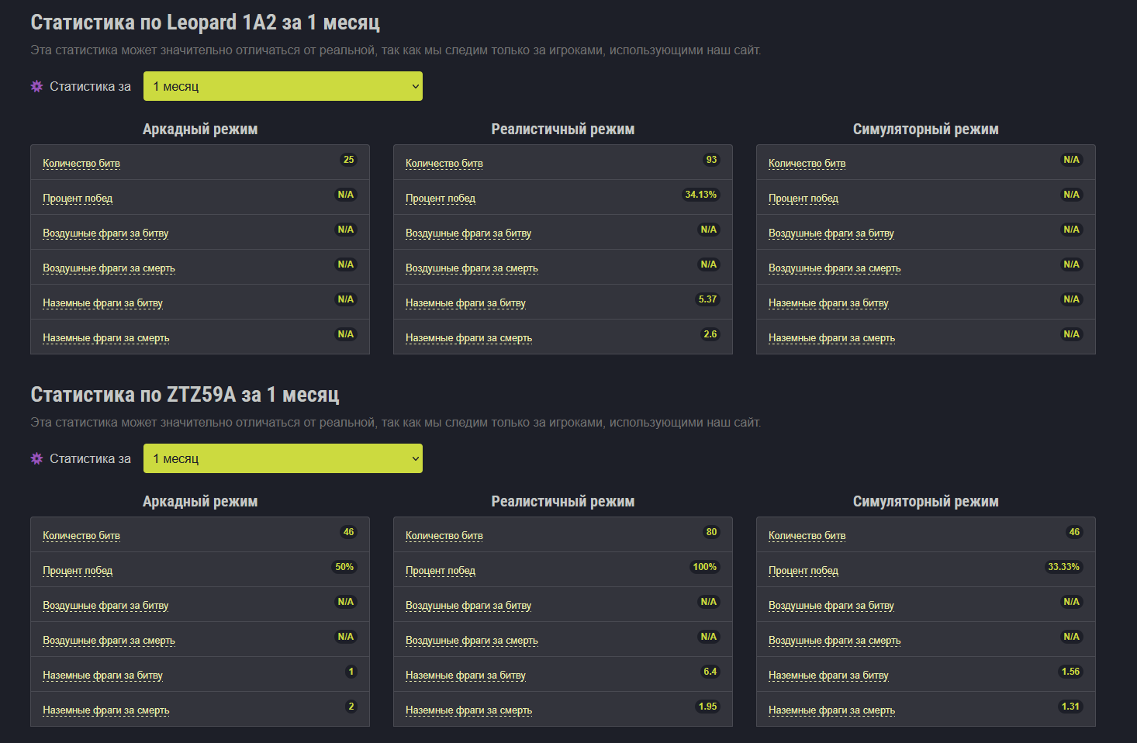
Task: Click 'Воздушные фраги за битву' in ZTZ59A Реалистичный режим
Action: 468,605
